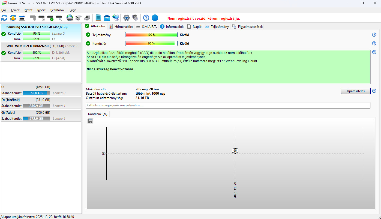
Task: Click the blue refresh arrows toolbar icon
Action: tap(4, 18)
